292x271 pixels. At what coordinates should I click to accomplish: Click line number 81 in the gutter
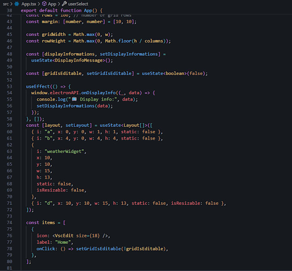[x=9, y=268]
